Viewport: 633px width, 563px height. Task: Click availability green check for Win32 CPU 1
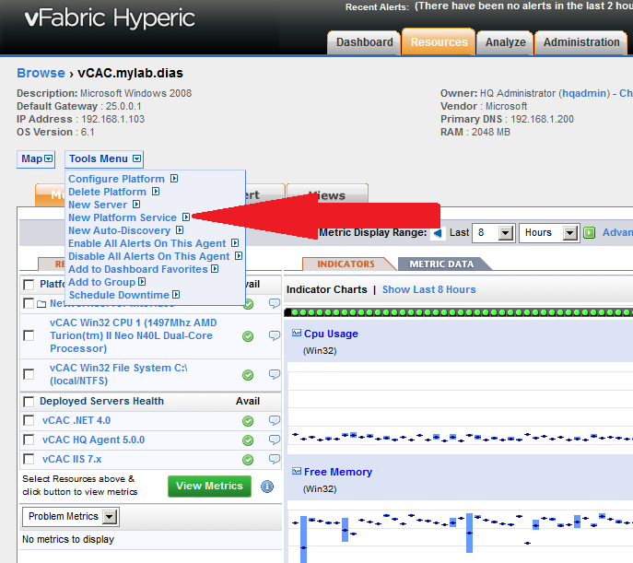(248, 336)
